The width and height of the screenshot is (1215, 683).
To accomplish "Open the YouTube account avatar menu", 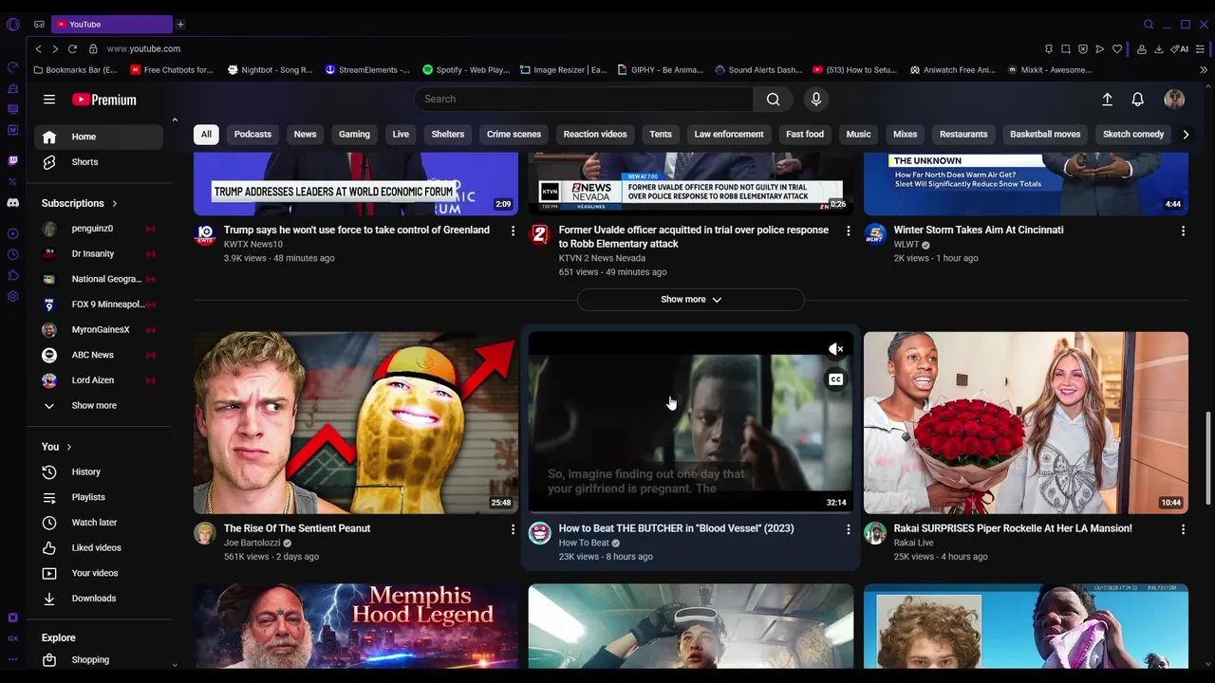I will [1174, 99].
